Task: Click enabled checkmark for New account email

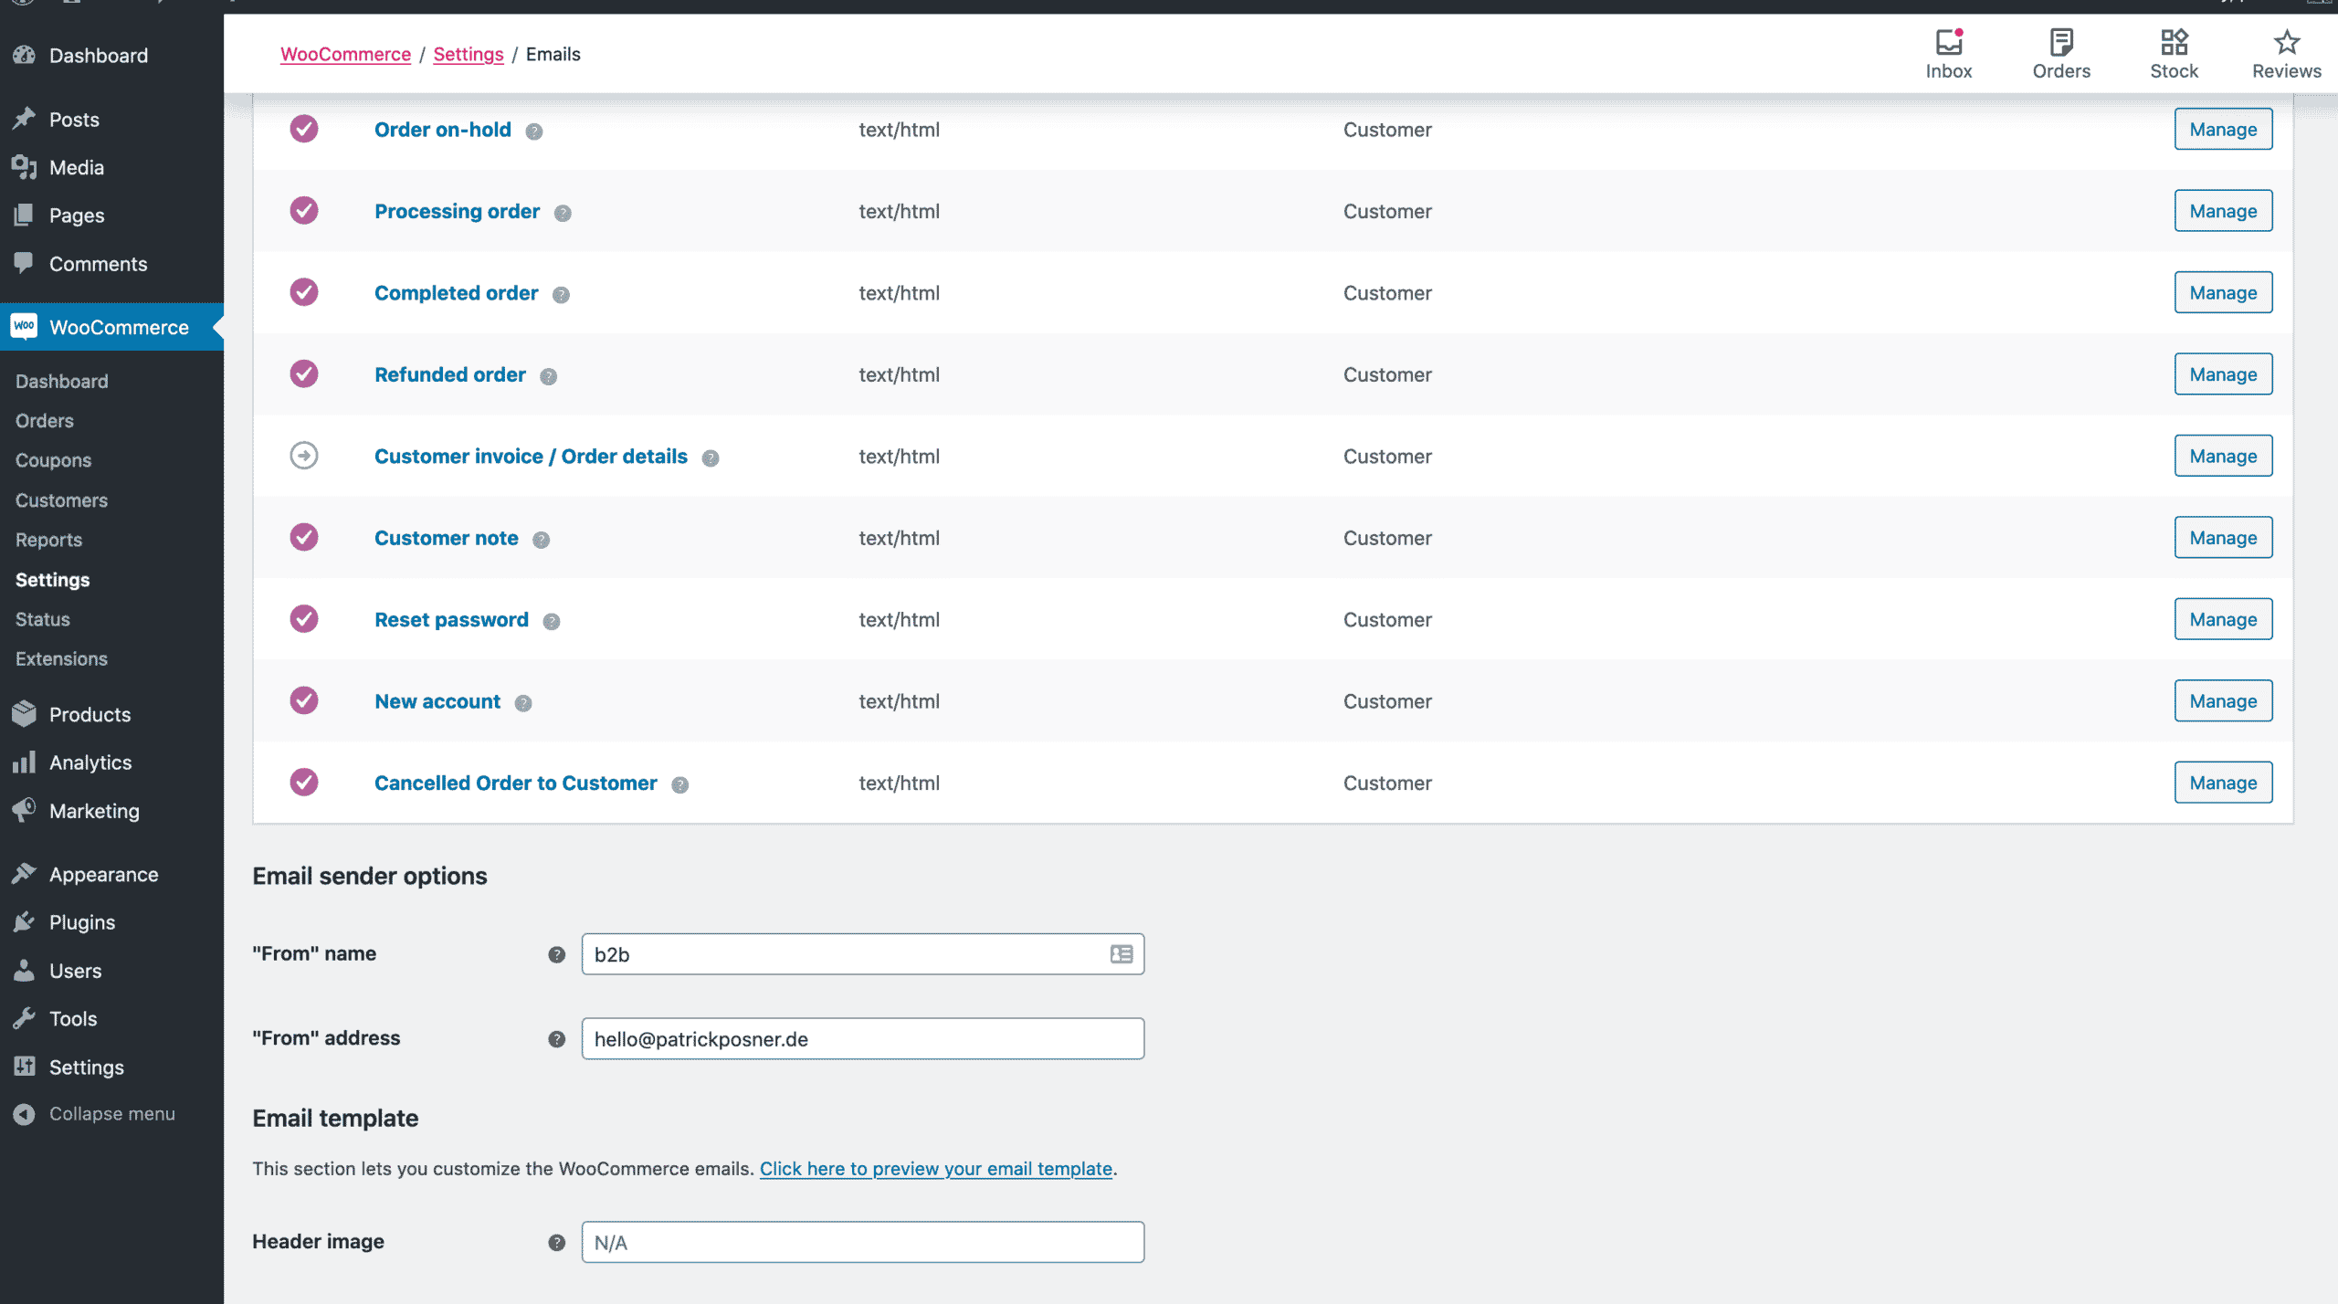Action: pyautogui.click(x=304, y=700)
